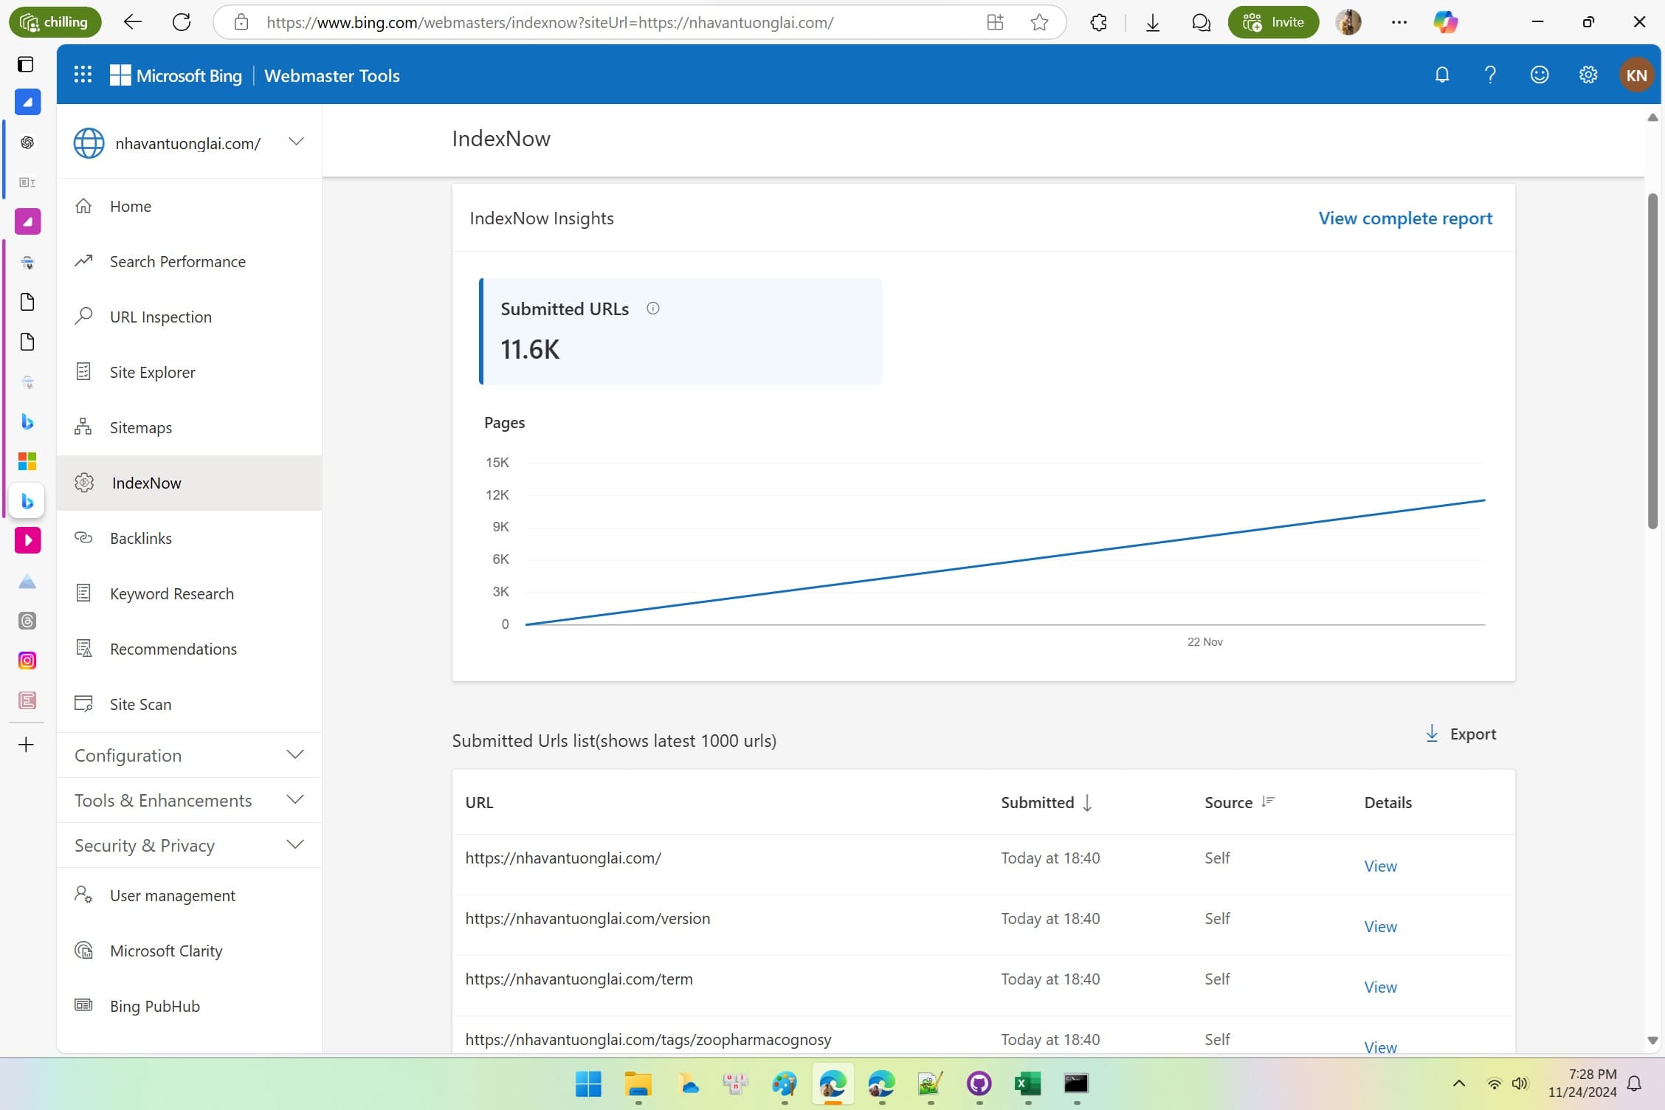Add new item with sidebar plus icon

26,745
